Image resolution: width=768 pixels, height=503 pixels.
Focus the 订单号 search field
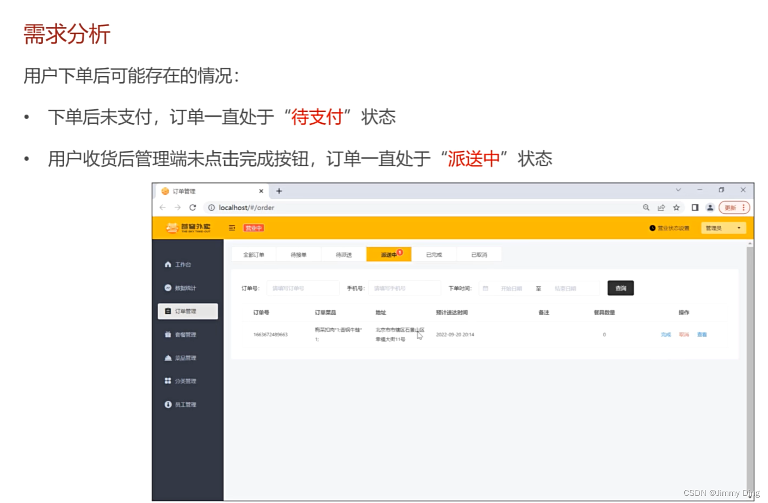point(303,288)
